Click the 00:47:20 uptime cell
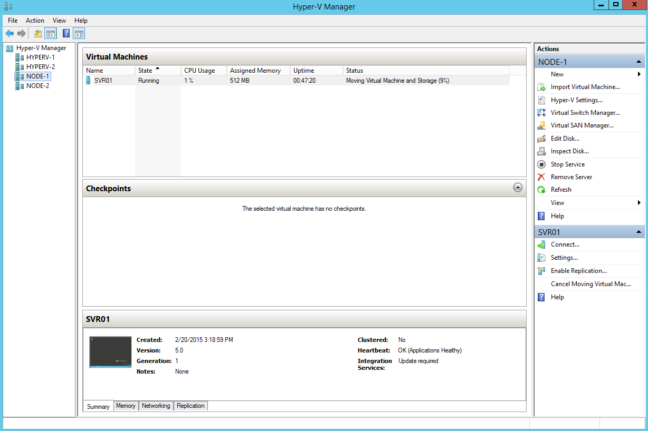The height and width of the screenshot is (431, 648). 304,81
